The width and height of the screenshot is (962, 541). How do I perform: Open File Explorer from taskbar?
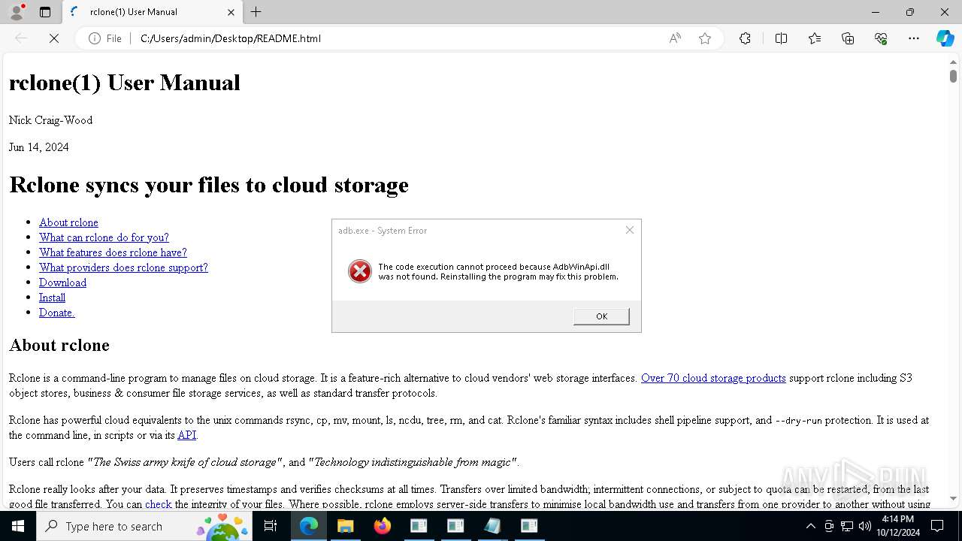pos(345,526)
